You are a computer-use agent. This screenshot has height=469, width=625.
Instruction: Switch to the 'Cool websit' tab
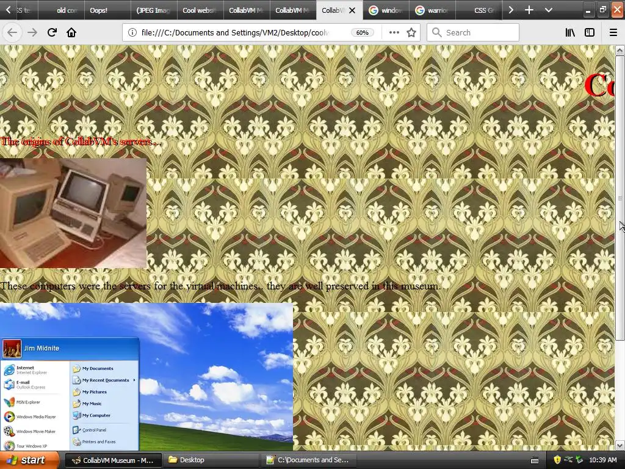[x=200, y=10]
